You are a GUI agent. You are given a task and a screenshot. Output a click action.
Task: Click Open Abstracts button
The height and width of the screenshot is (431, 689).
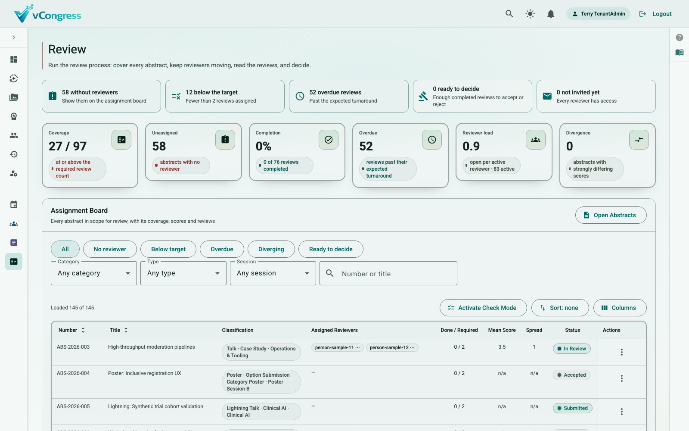click(611, 215)
